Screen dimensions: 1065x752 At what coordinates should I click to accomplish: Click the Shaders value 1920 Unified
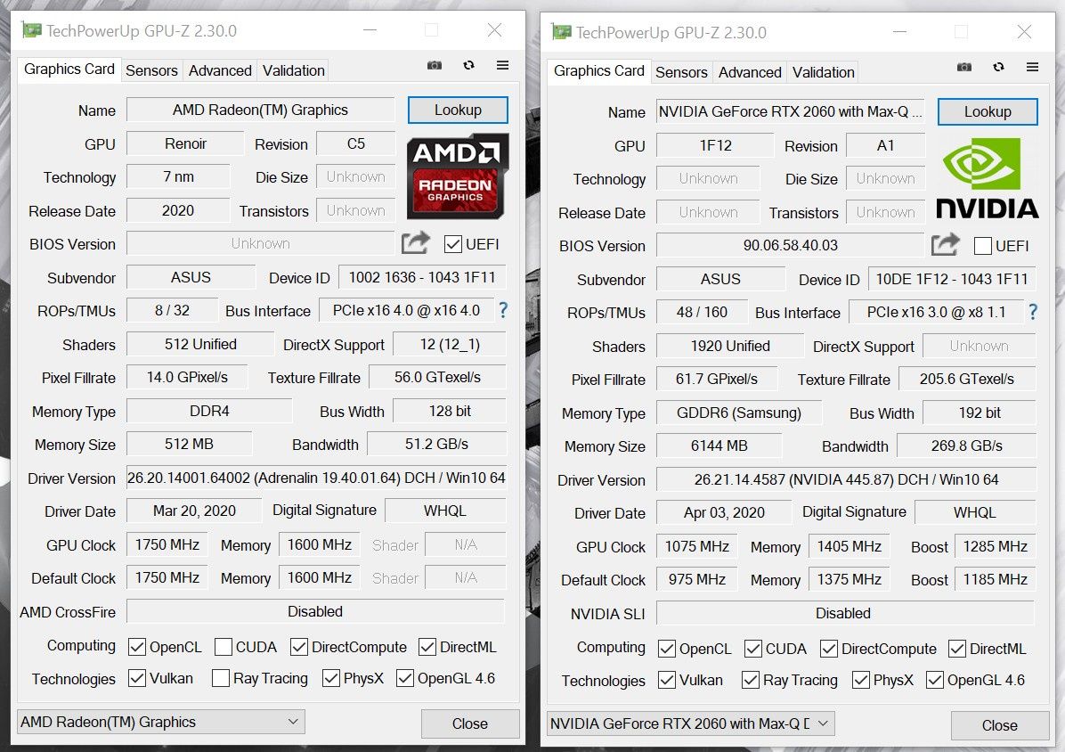(x=730, y=346)
